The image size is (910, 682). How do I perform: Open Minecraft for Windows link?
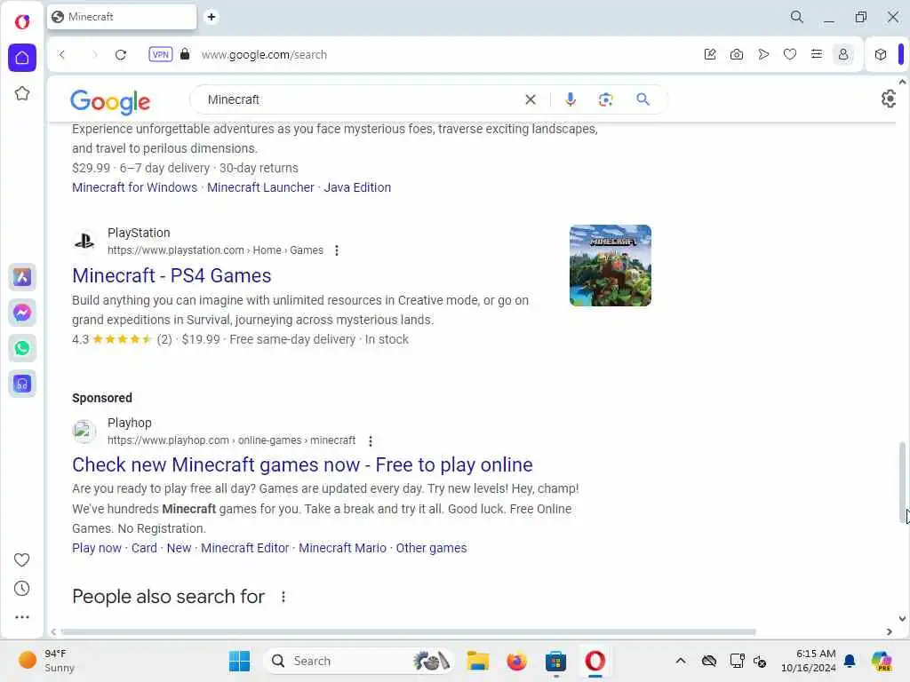point(135,187)
